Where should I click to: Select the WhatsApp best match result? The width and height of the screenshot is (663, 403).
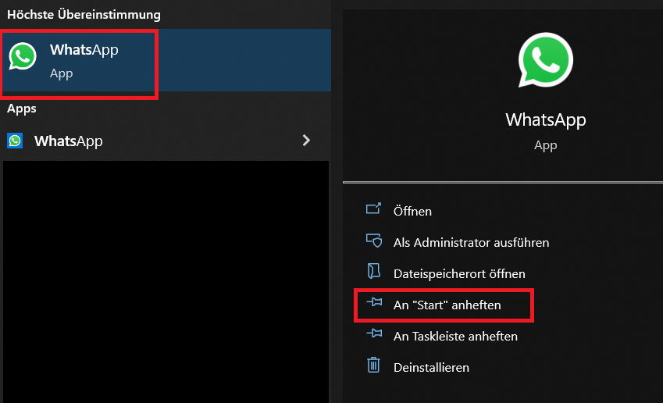click(166, 60)
